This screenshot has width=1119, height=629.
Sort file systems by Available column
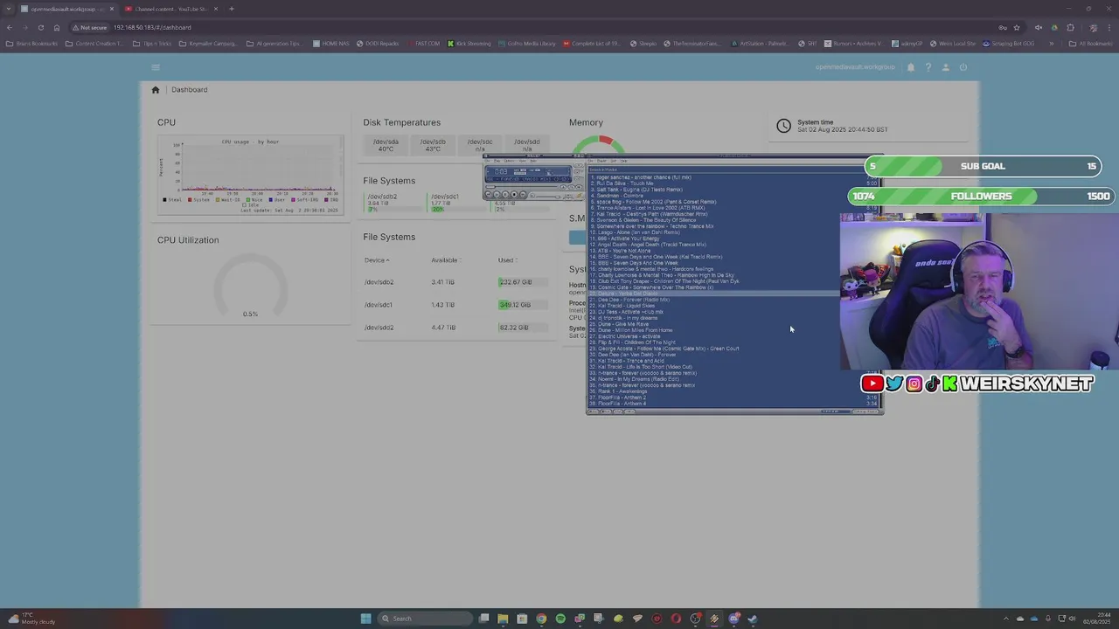coord(445,260)
